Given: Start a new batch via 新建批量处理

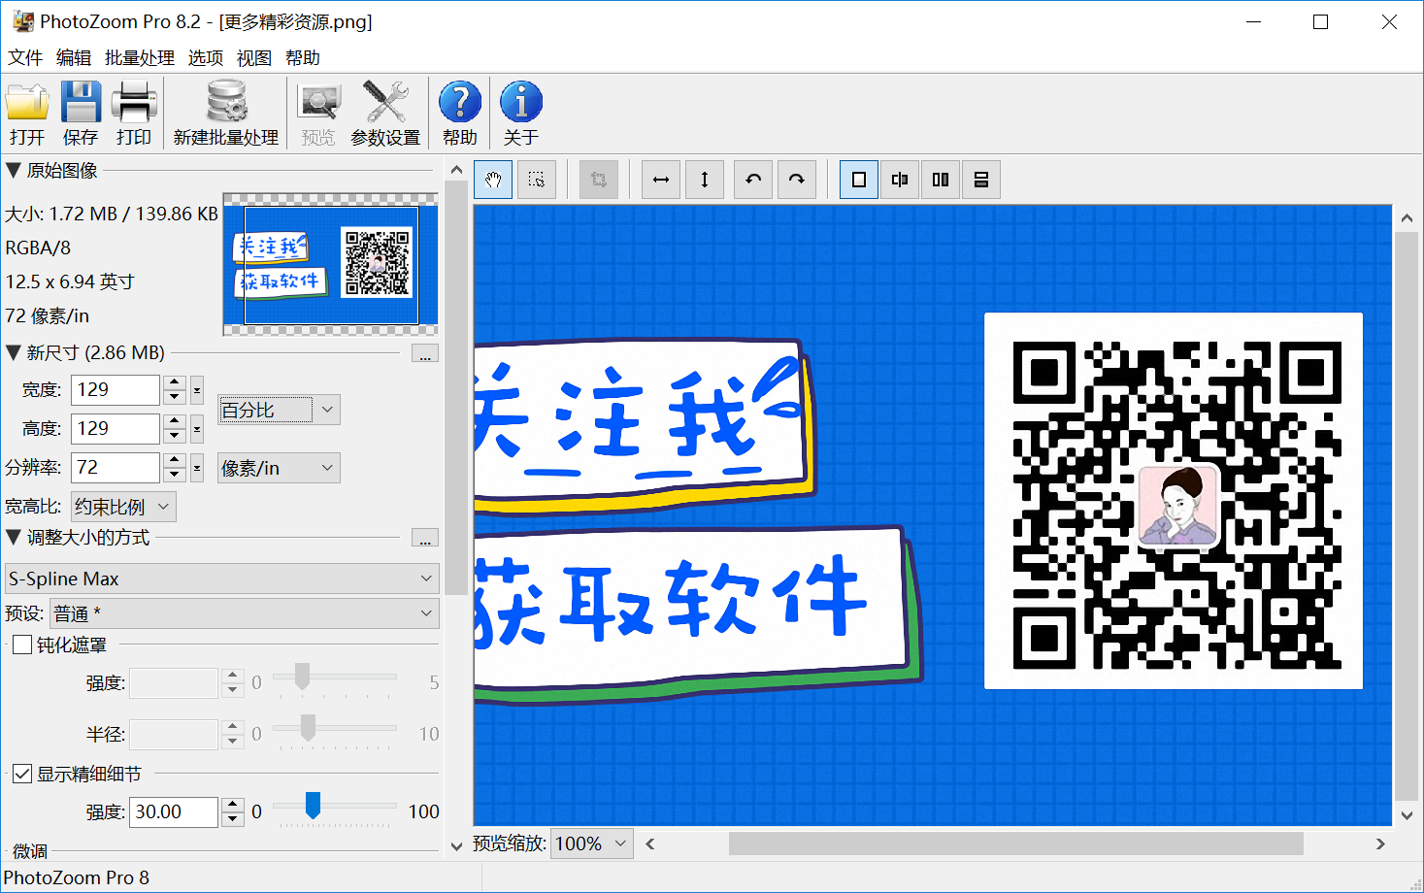Looking at the screenshot, I should 226,113.
